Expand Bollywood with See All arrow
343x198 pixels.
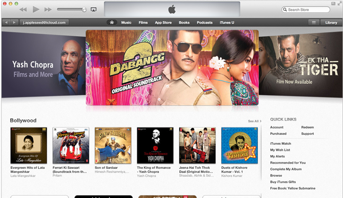[x=255, y=121]
